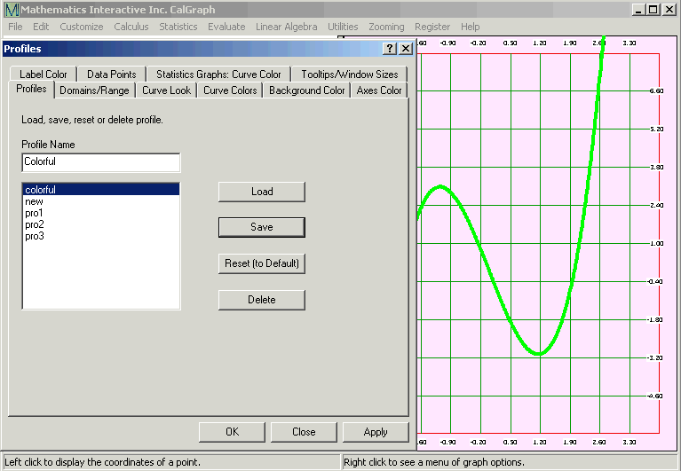
Task: Select the 'pro2' profile in list
Action: point(101,224)
